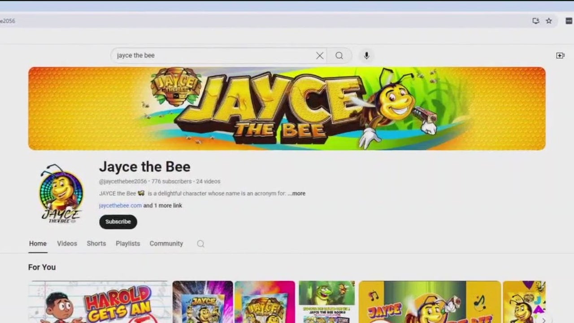This screenshot has height=323, width=574.
Task: Activate voice search with the microphone icon
Action: [366, 55]
